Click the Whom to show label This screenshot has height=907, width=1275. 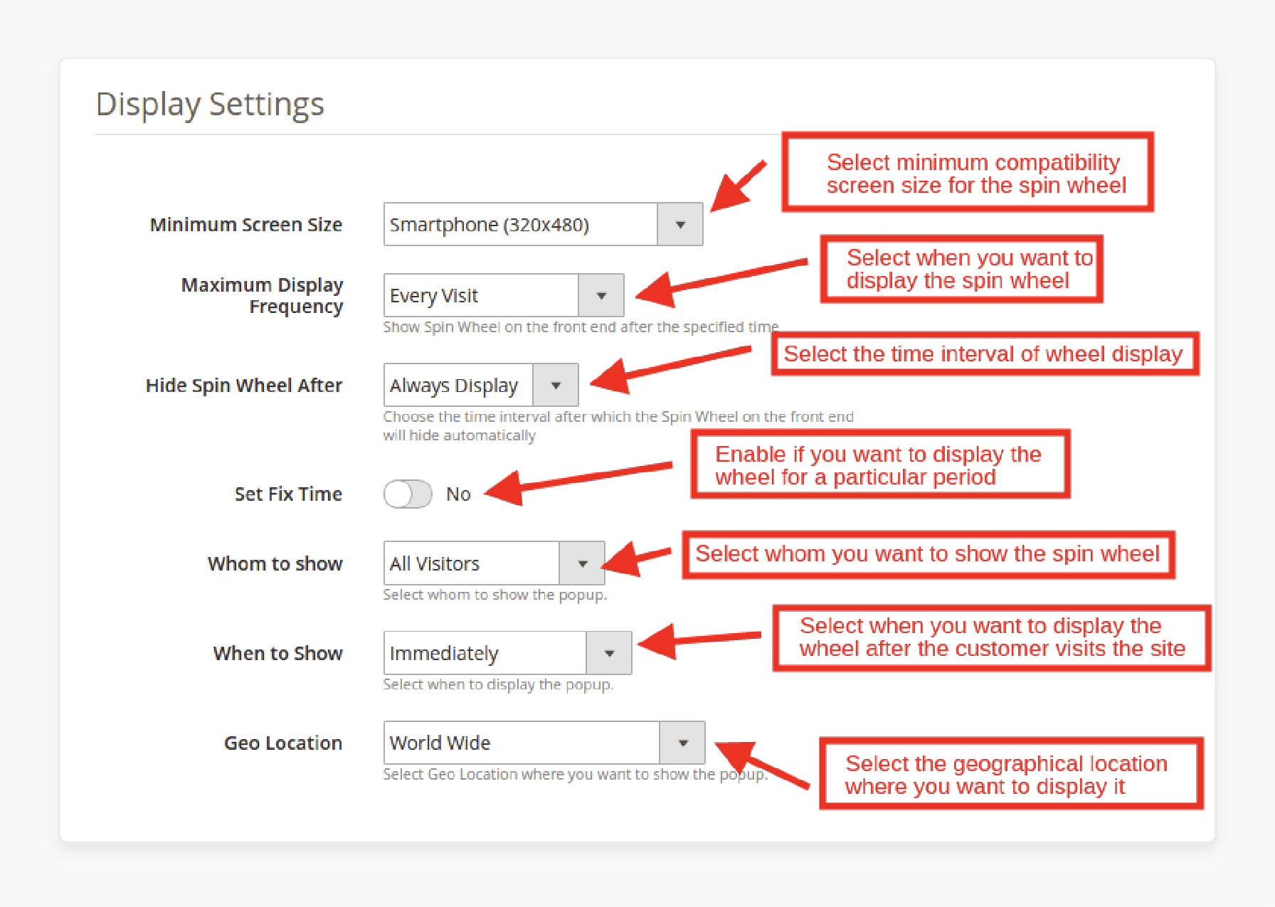pos(275,563)
